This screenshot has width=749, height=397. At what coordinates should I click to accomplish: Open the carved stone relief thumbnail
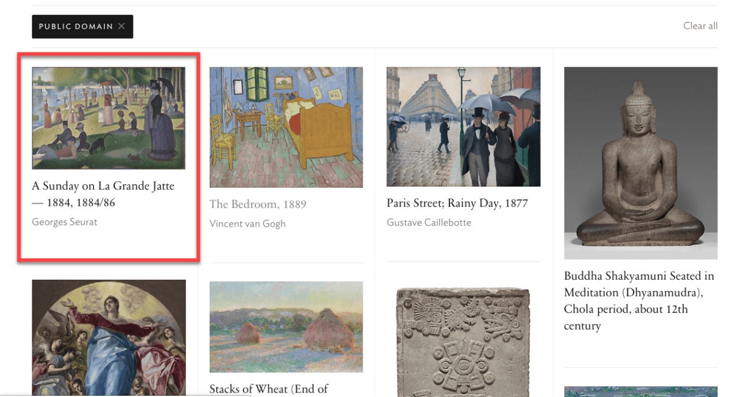coord(463,342)
